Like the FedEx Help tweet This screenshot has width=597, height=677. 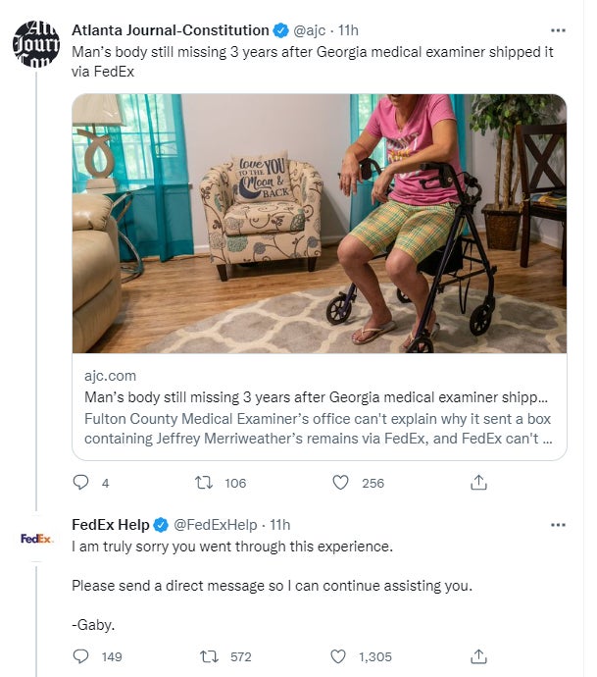point(341,656)
